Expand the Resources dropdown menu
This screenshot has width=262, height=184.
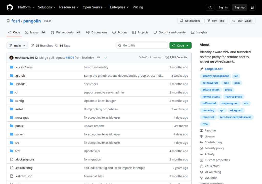(69, 7)
